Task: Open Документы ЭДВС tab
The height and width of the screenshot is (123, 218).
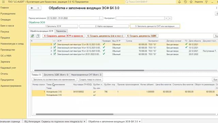Action: click(56, 75)
